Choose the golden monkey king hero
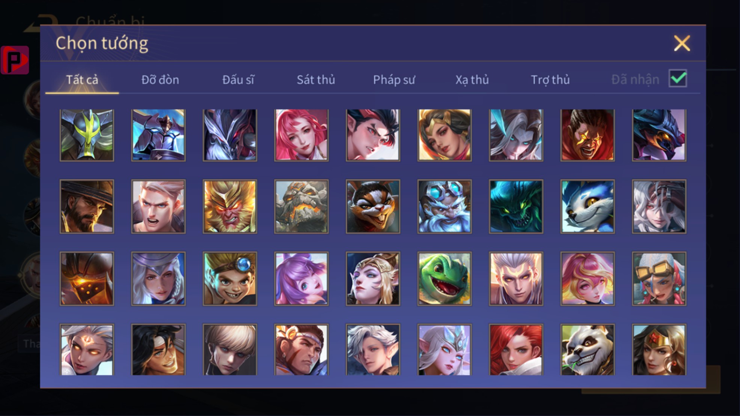The width and height of the screenshot is (740, 416). 230,206
